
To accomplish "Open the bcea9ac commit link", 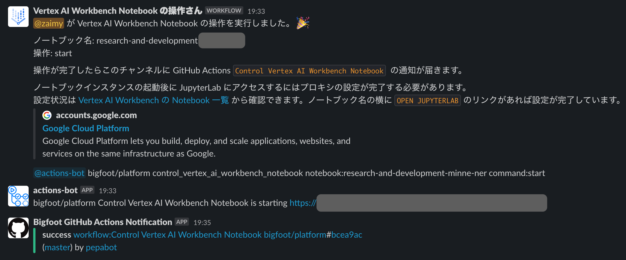I will (347, 234).
